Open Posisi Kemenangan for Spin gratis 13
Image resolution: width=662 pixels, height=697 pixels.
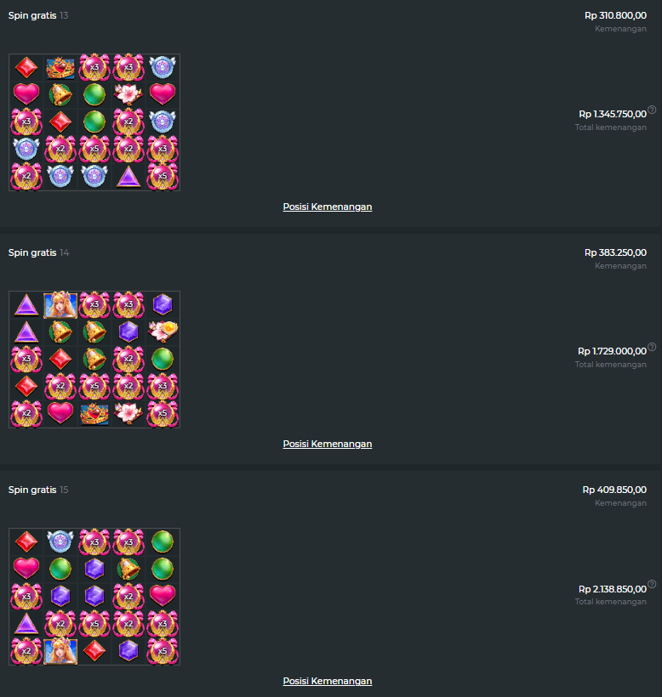tap(328, 207)
